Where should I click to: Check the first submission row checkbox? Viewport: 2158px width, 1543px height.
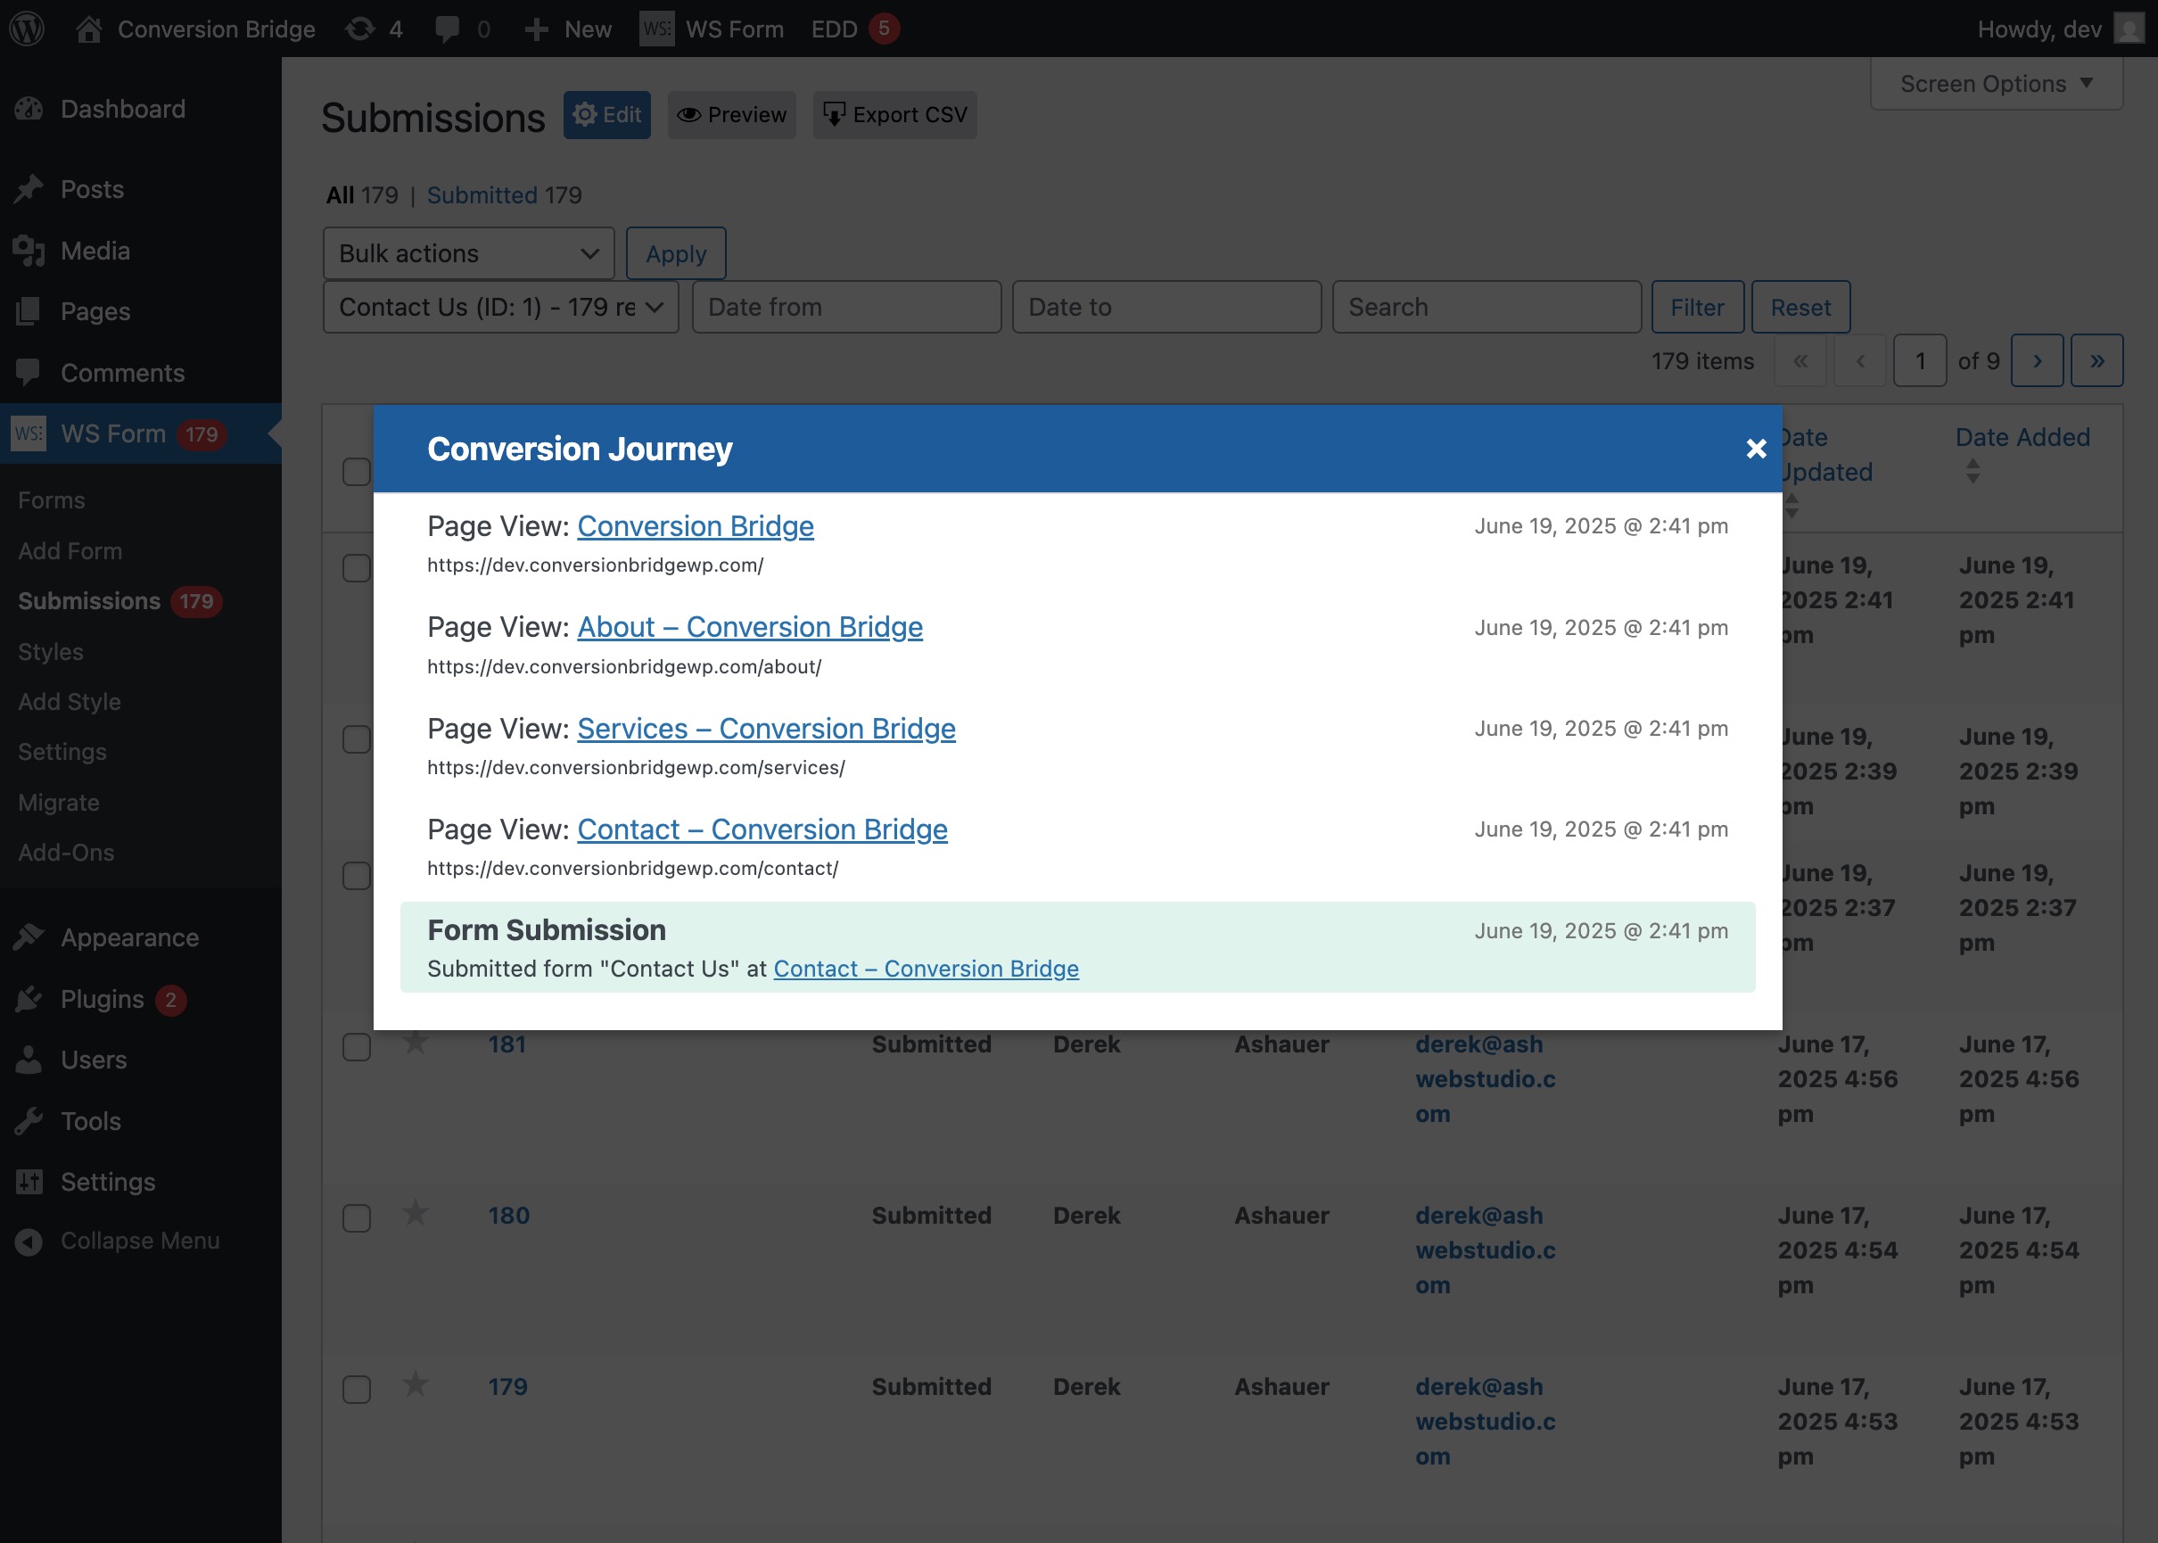pyautogui.click(x=356, y=568)
